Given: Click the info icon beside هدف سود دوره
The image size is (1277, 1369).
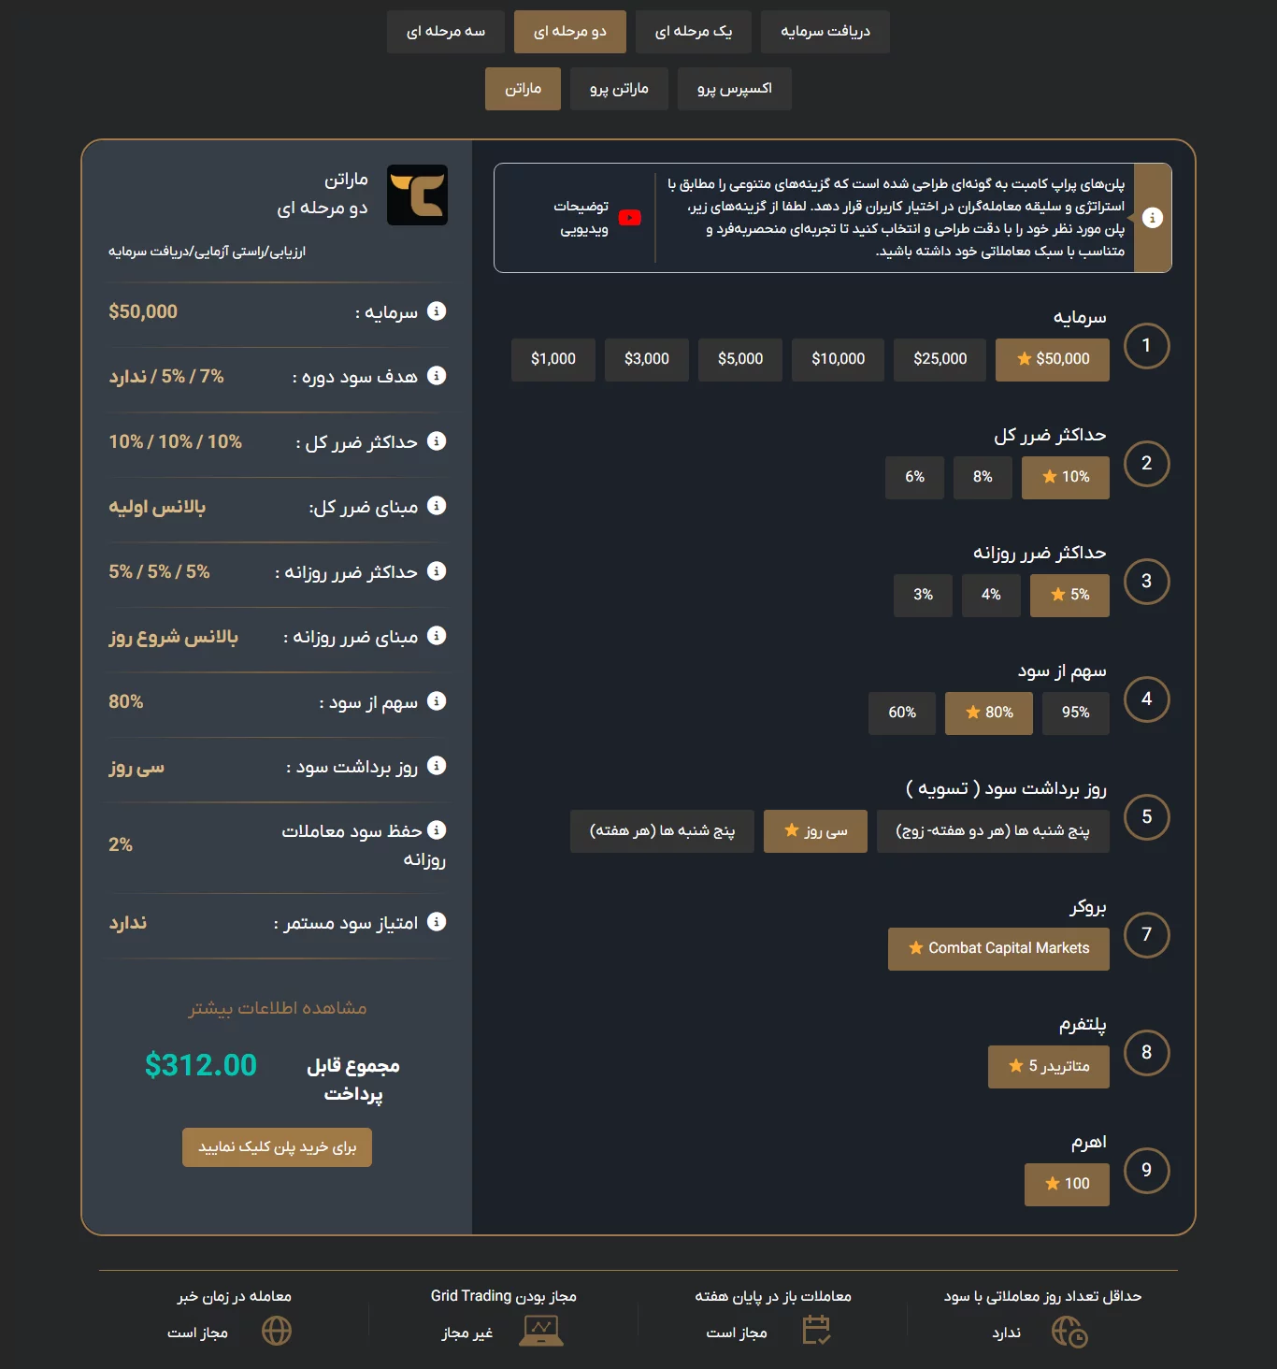Looking at the screenshot, I should pos(437,376).
